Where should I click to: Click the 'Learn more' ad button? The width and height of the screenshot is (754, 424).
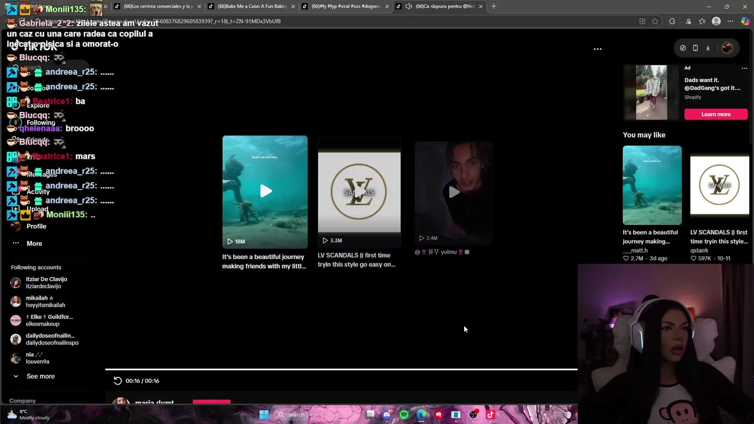point(716,114)
